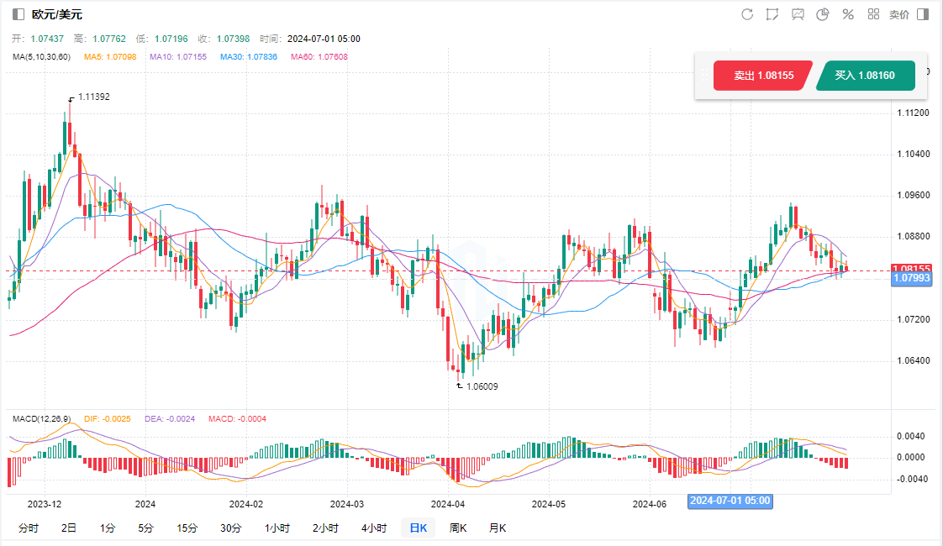
Task: Click the red 卖出 1.08155 sell button
Action: 762,76
